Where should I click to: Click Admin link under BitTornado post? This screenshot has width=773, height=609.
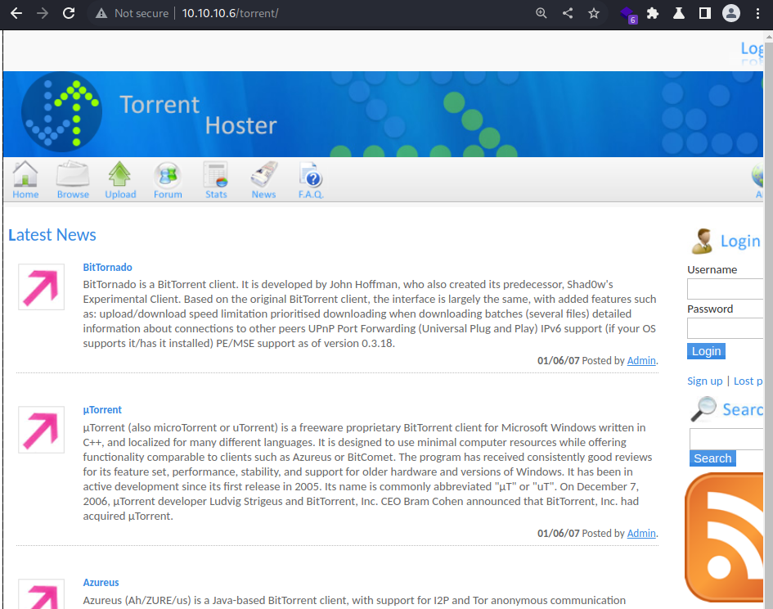640,361
